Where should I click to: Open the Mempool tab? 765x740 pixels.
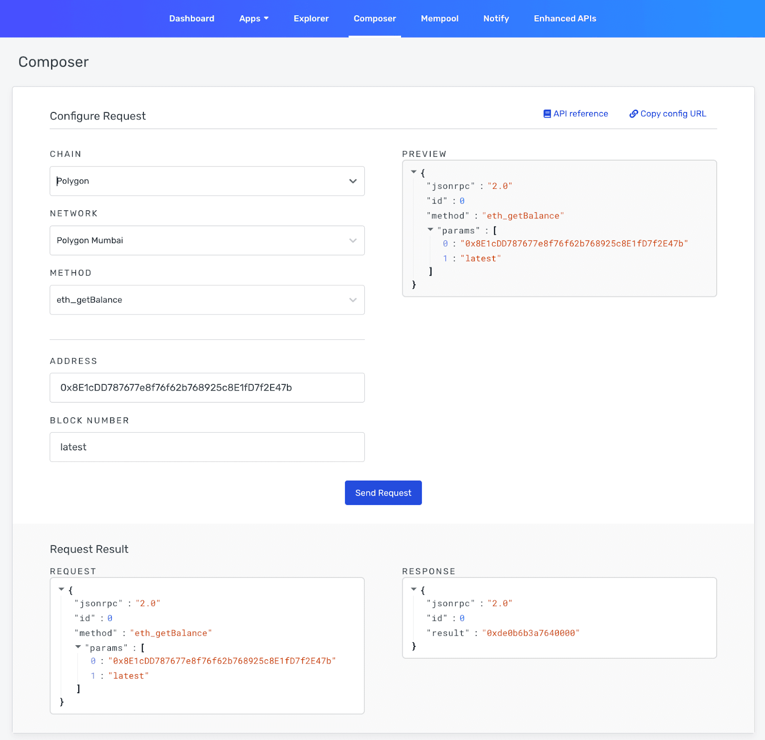(x=439, y=18)
